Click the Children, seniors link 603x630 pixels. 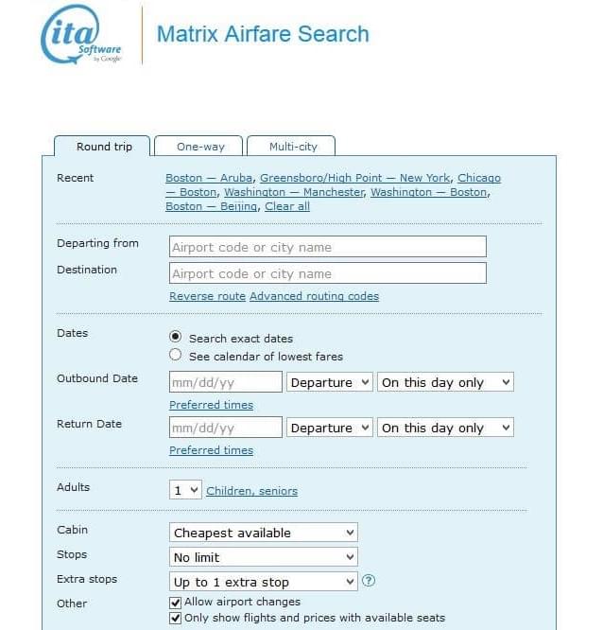click(x=251, y=491)
